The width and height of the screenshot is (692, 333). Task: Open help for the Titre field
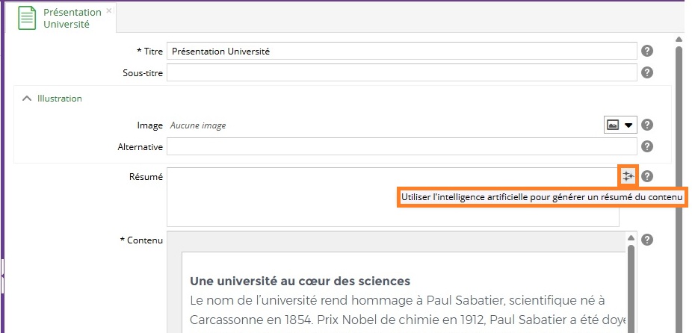648,51
